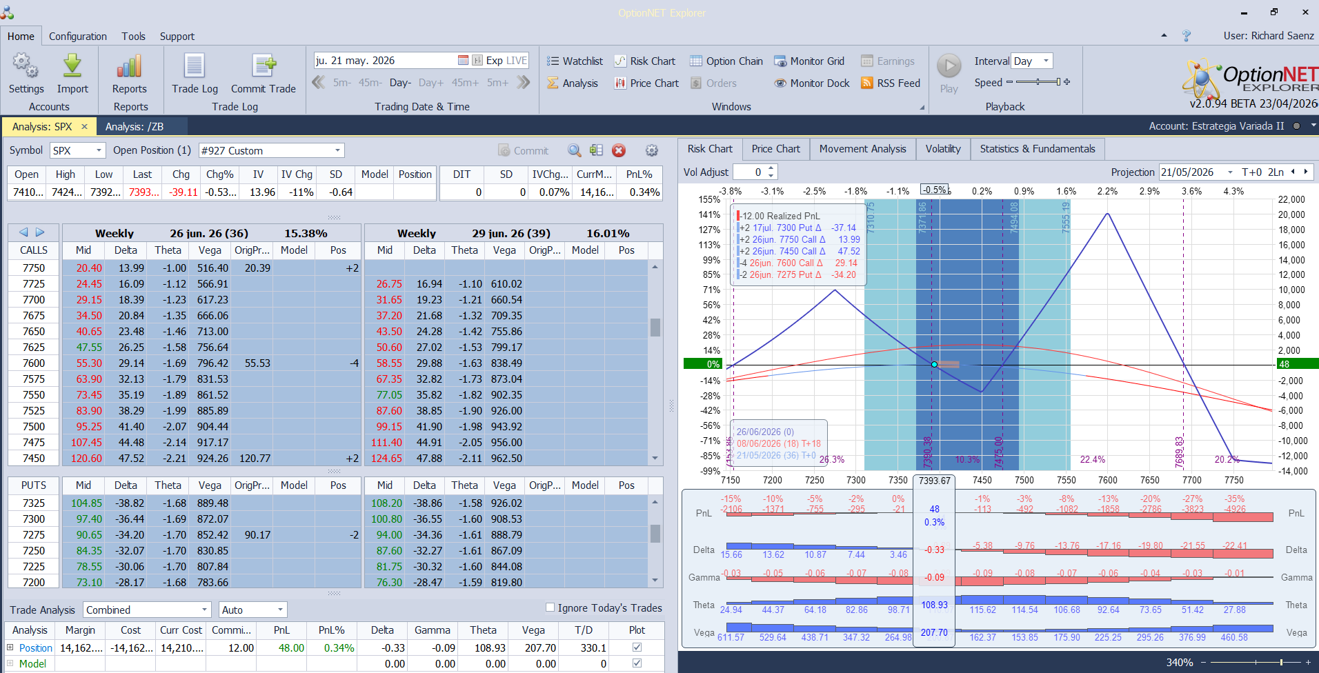This screenshot has height=673, width=1319.
Task: Toggle the 2Ln chart lines option
Action: click(x=1276, y=172)
